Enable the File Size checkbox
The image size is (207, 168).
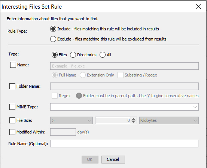tap(12, 120)
